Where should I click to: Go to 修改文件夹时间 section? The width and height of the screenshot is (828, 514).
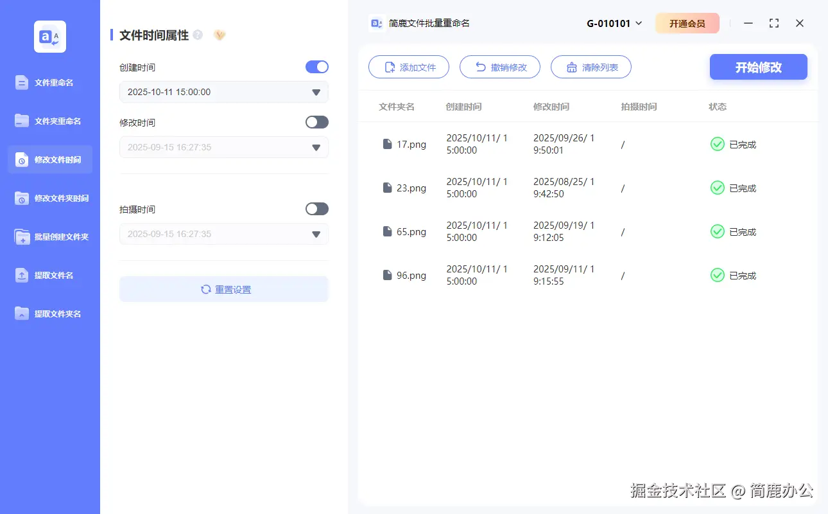50,198
